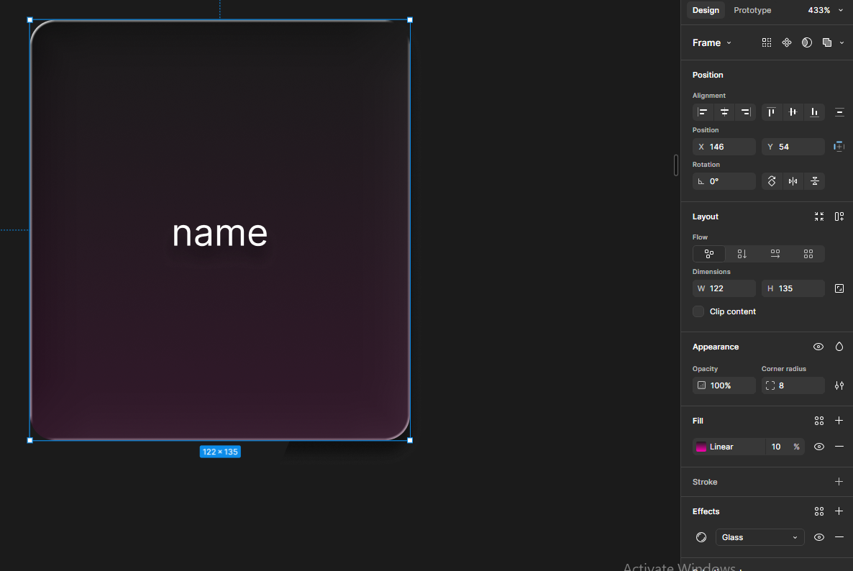Align right icon in Alignment row
Screen dimensions: 853x571
coord(746,112)
